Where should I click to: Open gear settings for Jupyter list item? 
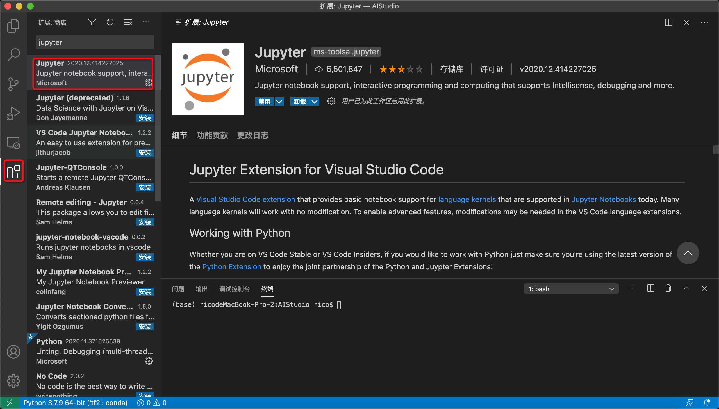tap(148, 82)
